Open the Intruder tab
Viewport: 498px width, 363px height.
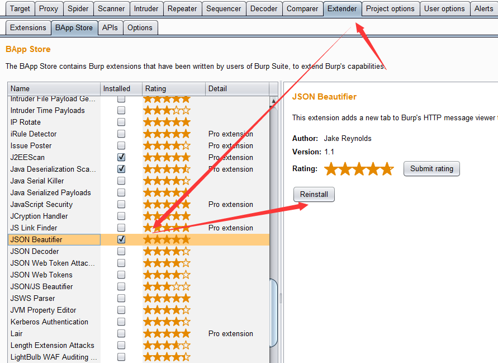[146, 8]
